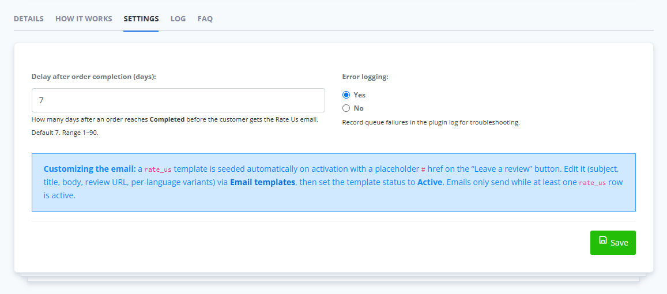Image resolution: width=667 pixels, height=294 pixels.
Task: Click the delay days input field
Action: (178, 100)
